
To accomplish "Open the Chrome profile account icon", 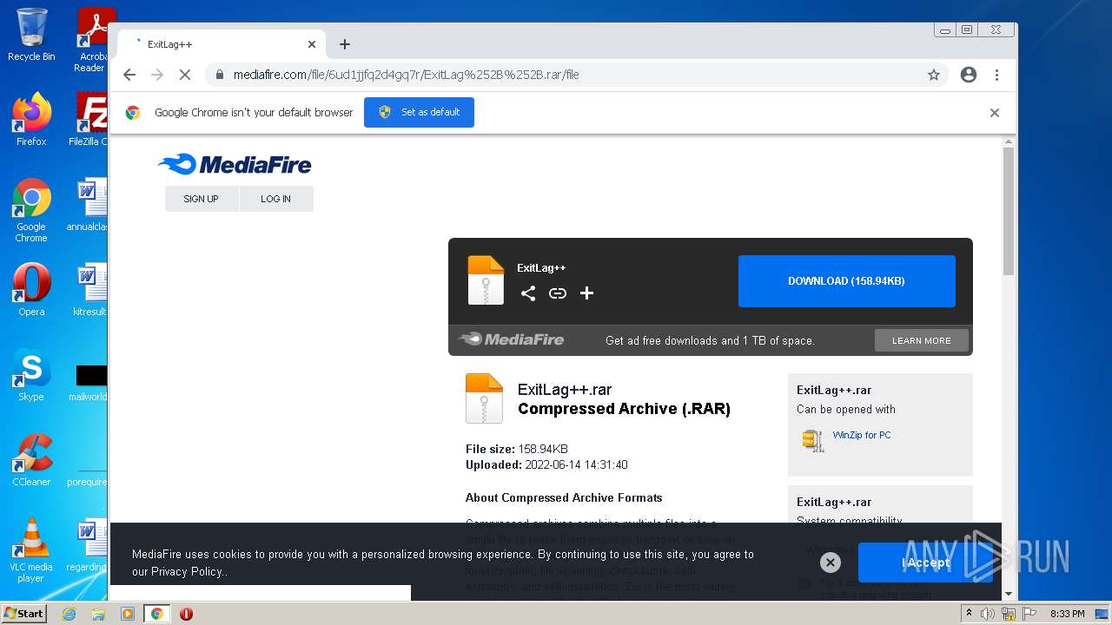I will click(969, 75).
